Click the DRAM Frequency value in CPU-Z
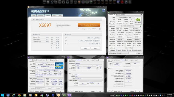The image size is (174, 97). pos(128,70)
